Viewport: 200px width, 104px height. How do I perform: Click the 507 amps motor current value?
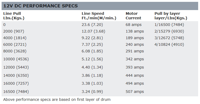[x=135, y=92]
